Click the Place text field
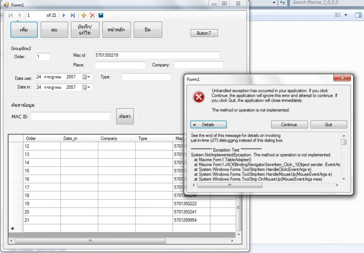The image size is (364, 253). (x=120, y=65)
